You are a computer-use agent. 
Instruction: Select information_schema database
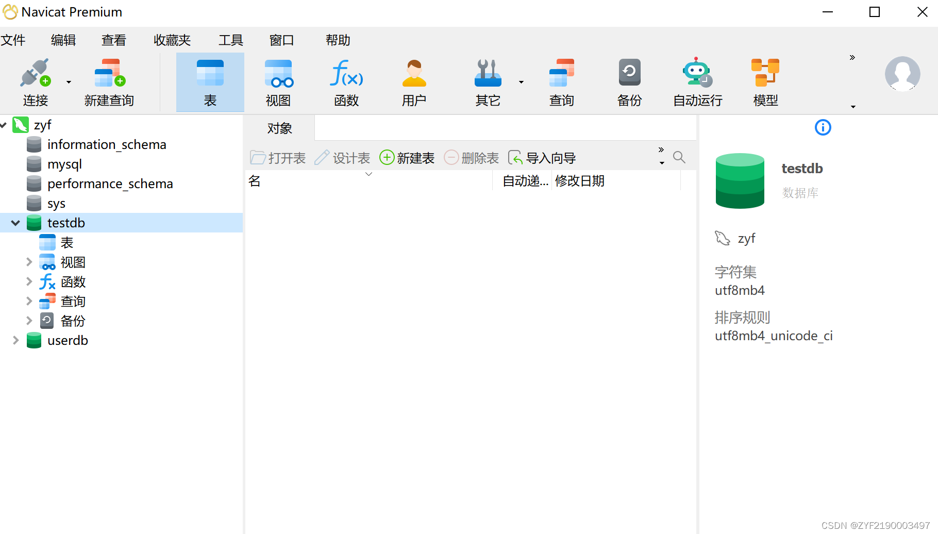[107, 145]
